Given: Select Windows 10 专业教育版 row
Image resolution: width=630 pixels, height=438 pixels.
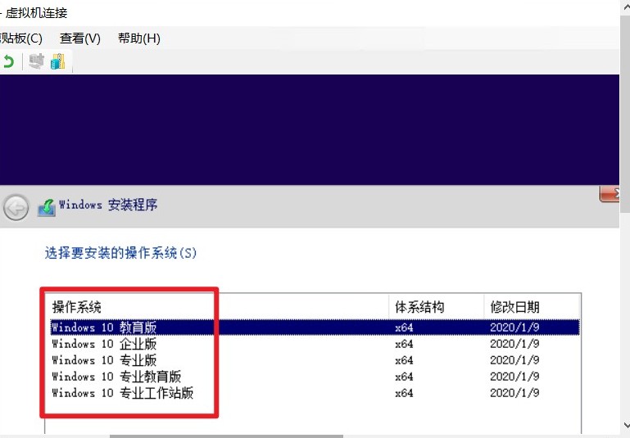Looking at the screenshot, I should 315,377.
